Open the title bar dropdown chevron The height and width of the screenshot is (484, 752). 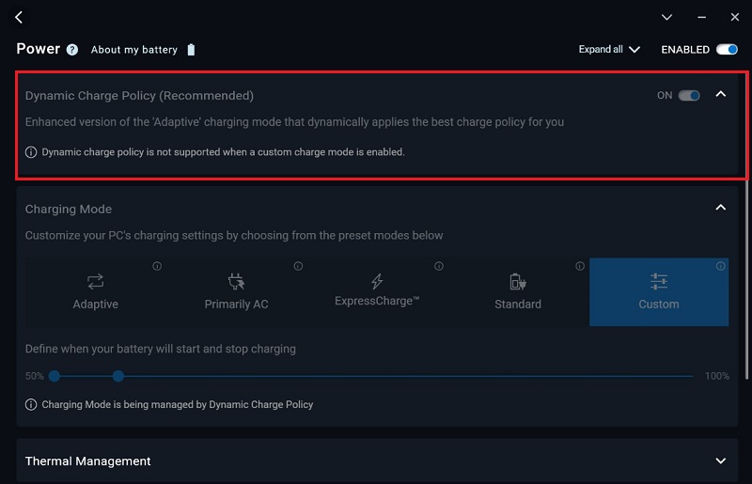pos(666,17)
